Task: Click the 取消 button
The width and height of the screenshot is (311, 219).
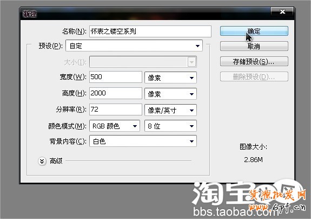Action: 254,46
